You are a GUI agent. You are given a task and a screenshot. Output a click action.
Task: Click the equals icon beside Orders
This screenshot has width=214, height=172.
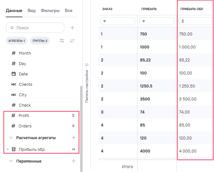(x=73, y=126)
